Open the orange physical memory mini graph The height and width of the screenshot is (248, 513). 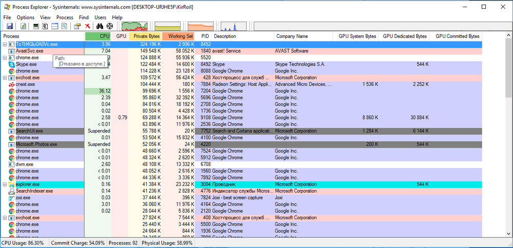201,26
